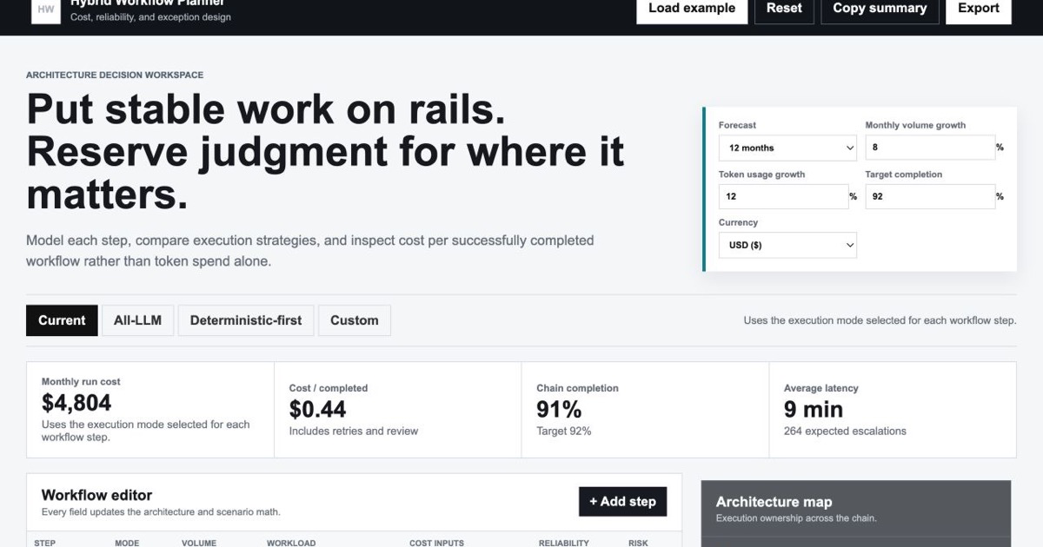The height and width of the screenshot is (547, 1043).
Task: Click the RELIABILITY column header
Action: [563, 543]
